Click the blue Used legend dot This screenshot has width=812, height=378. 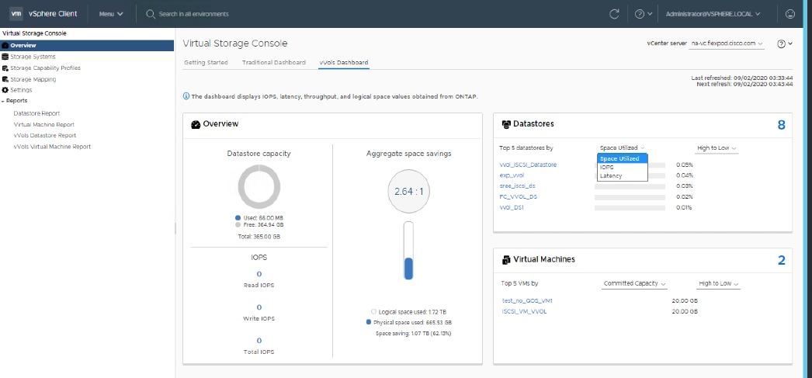coord(238,218)
